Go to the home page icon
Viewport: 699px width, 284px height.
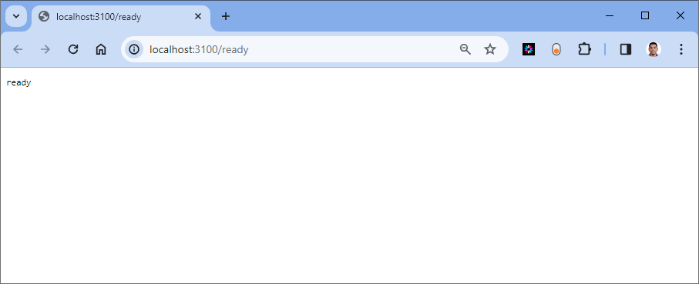101,49
